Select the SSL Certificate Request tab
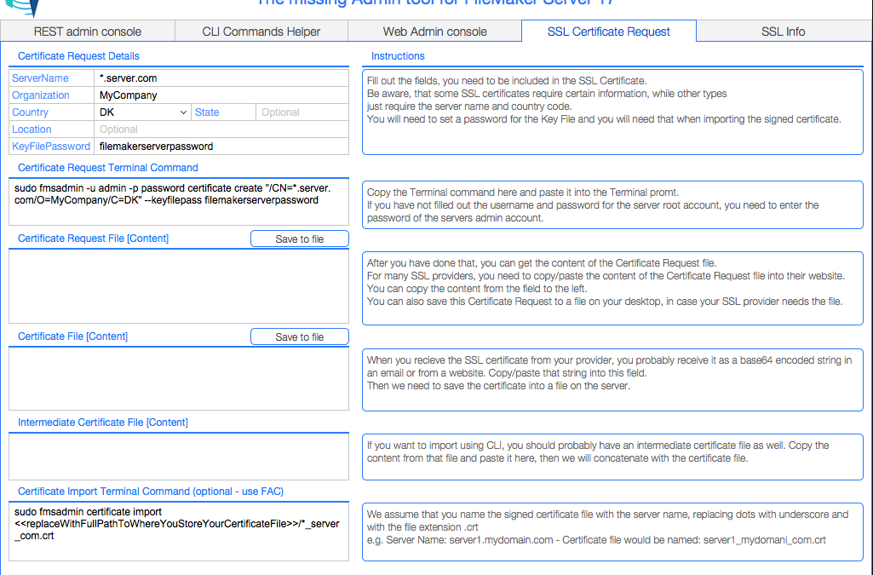Image resolution: width=873 pixels, height=575 pixels. (608, 32)
